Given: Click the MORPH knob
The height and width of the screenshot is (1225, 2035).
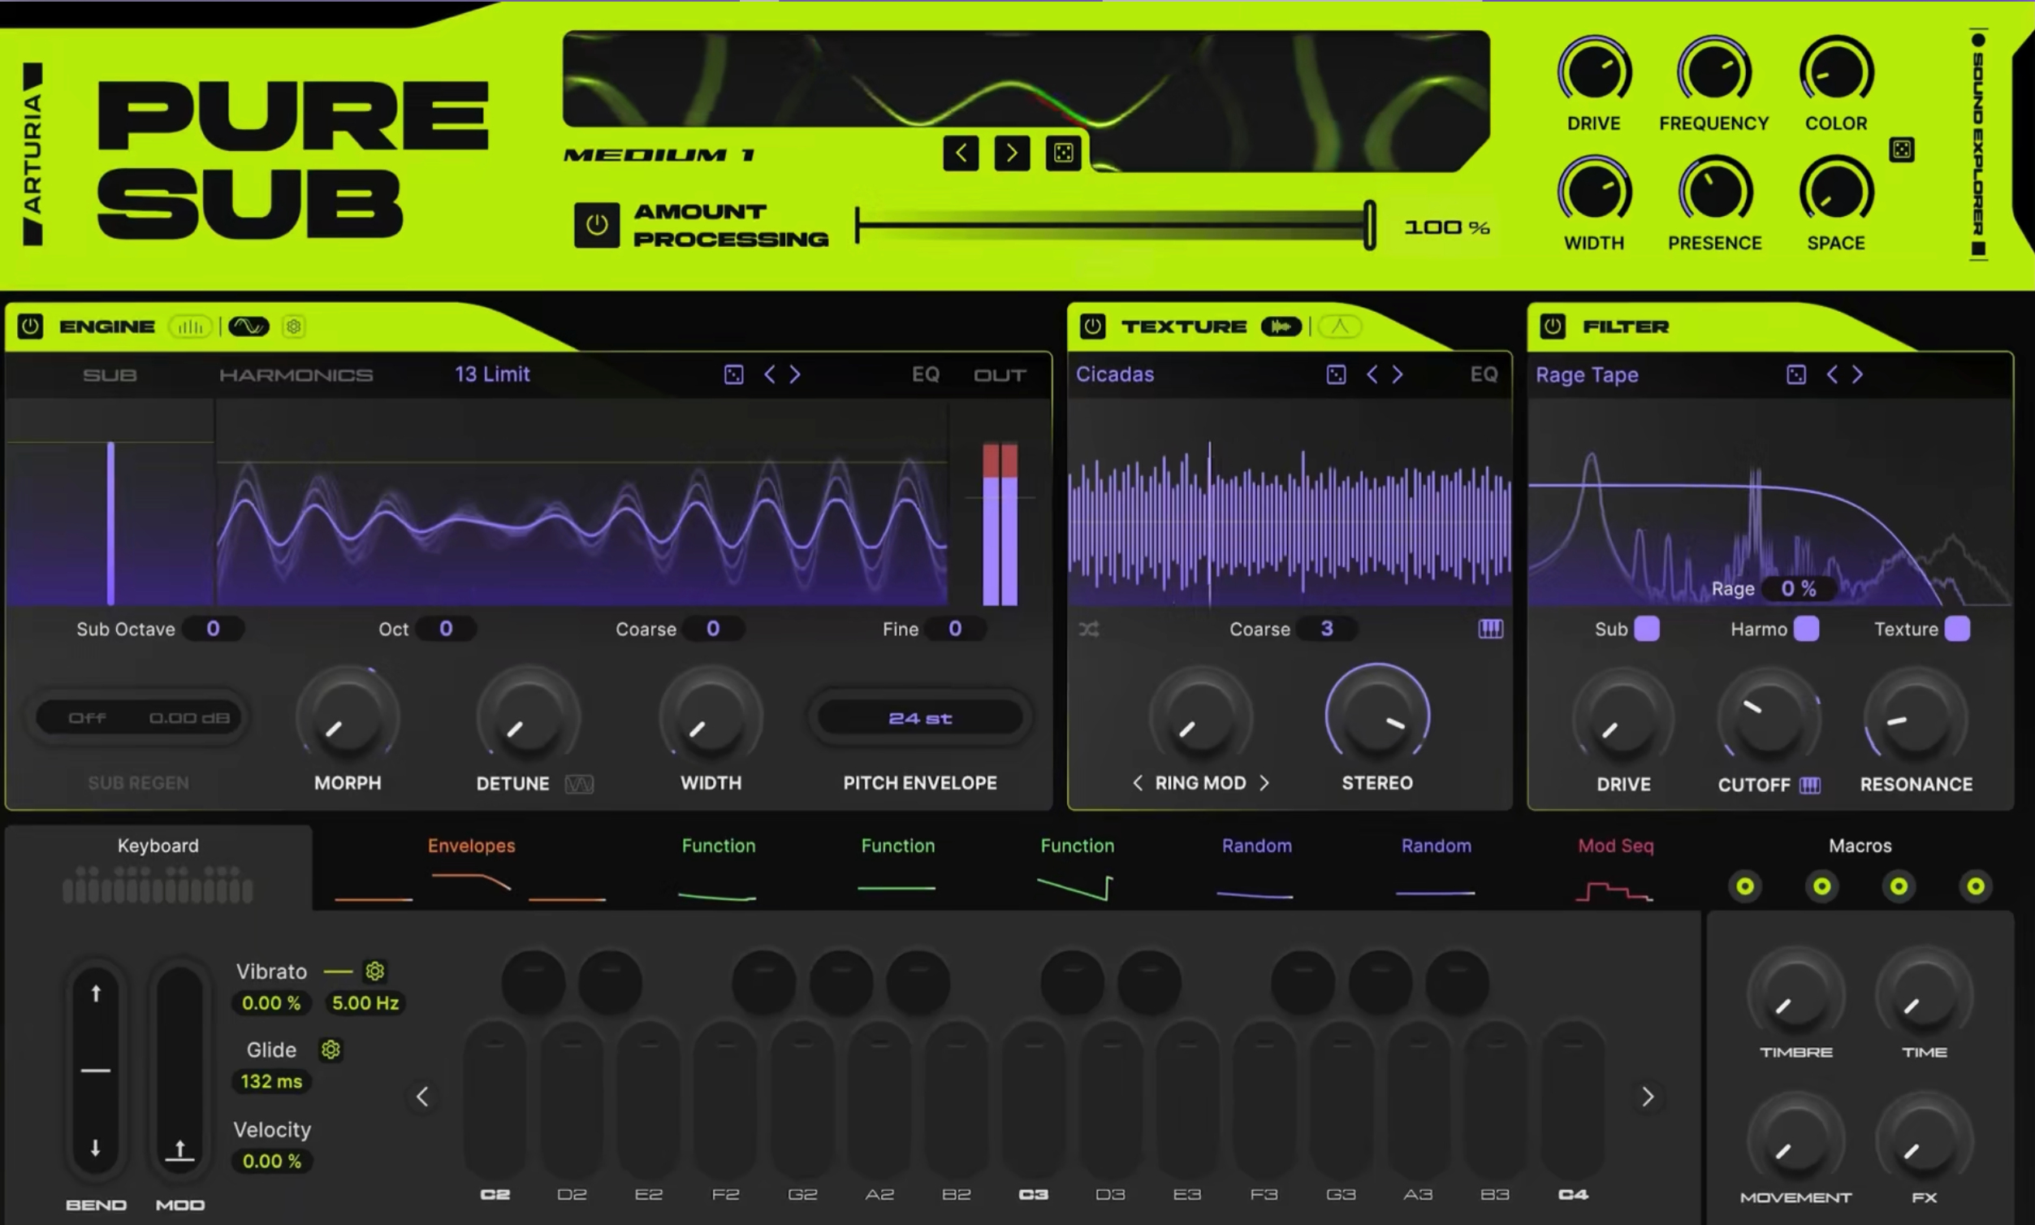Looking at the screenshot, I should 348,716.
